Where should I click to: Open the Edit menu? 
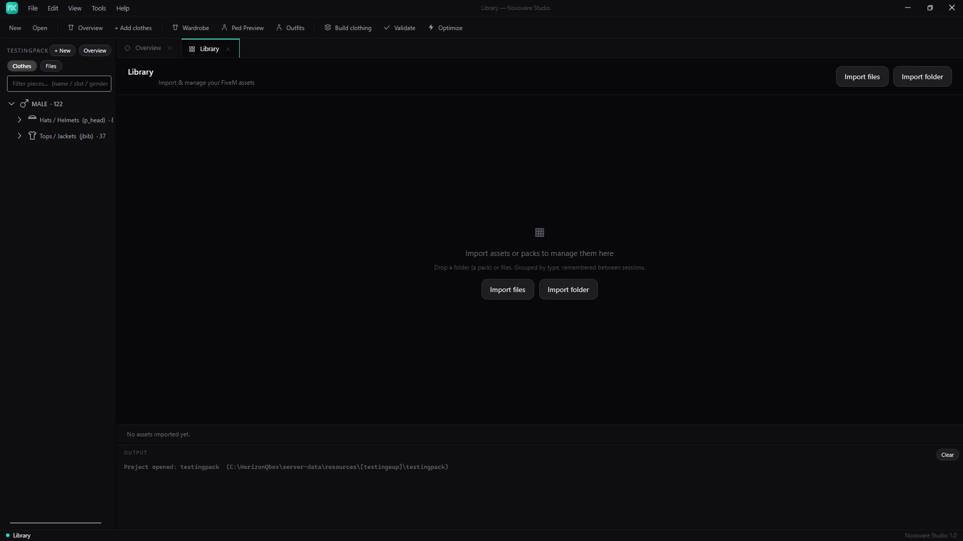pyautogui.click(x=53, y=8)
